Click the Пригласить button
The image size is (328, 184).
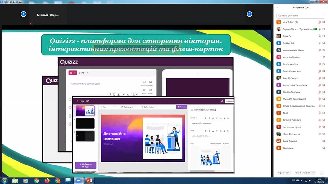click(284, 173)
